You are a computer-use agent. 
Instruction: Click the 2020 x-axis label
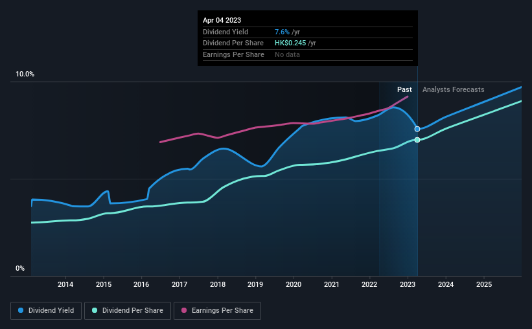pos(294,284)
